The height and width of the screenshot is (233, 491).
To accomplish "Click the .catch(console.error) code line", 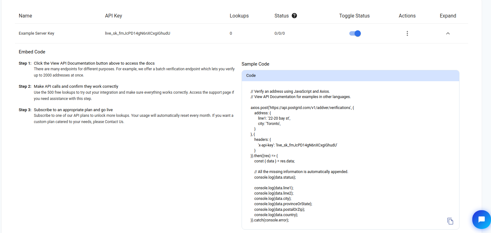I will pos(270,220).
